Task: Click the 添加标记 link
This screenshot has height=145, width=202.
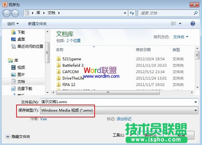Action: coord(124,119)
